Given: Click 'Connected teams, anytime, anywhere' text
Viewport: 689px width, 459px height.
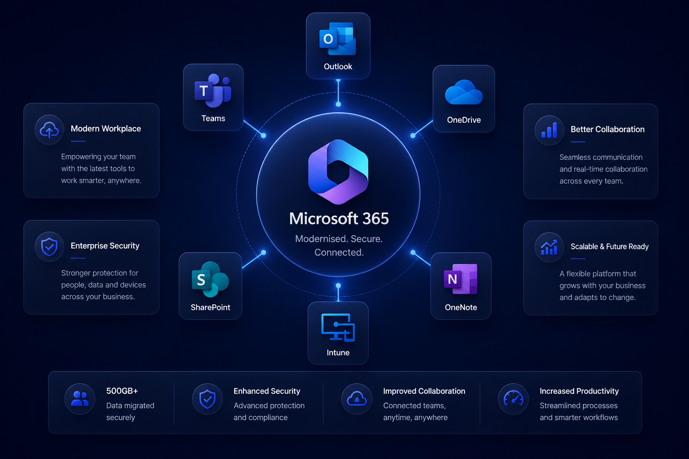Looking at the screenshot, I should pos(415,411).
